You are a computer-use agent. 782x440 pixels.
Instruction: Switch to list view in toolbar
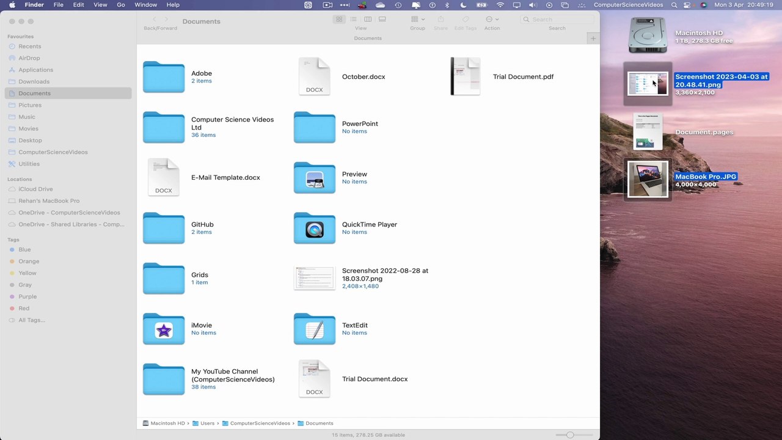[x=353, y=20]
